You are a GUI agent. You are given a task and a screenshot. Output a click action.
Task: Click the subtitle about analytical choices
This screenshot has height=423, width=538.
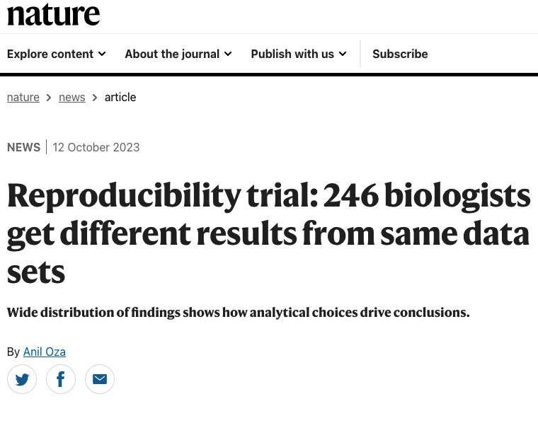click(x=238, y=312)
